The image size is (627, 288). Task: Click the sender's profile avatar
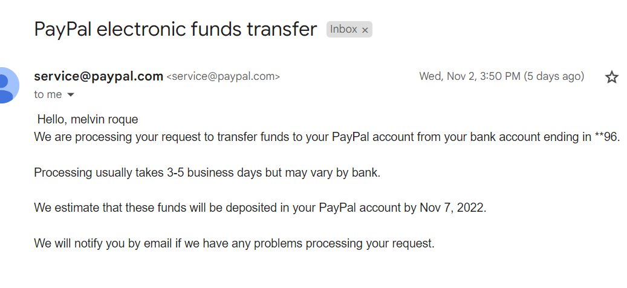[7, 85]
